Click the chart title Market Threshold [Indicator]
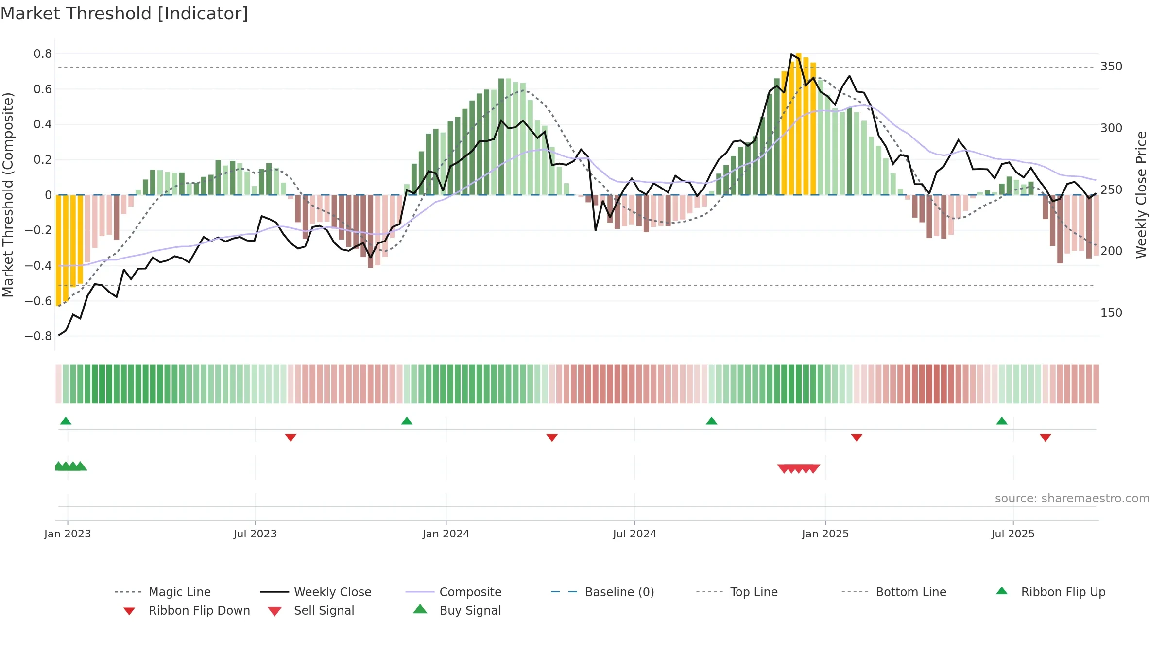Screen dimensions: 1166x656 coord(124,14)
